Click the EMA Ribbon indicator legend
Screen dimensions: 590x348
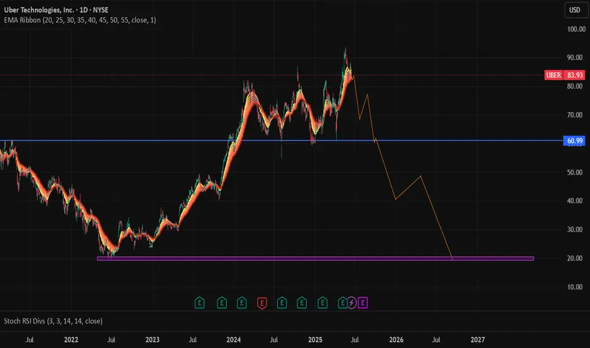[80, 20]
